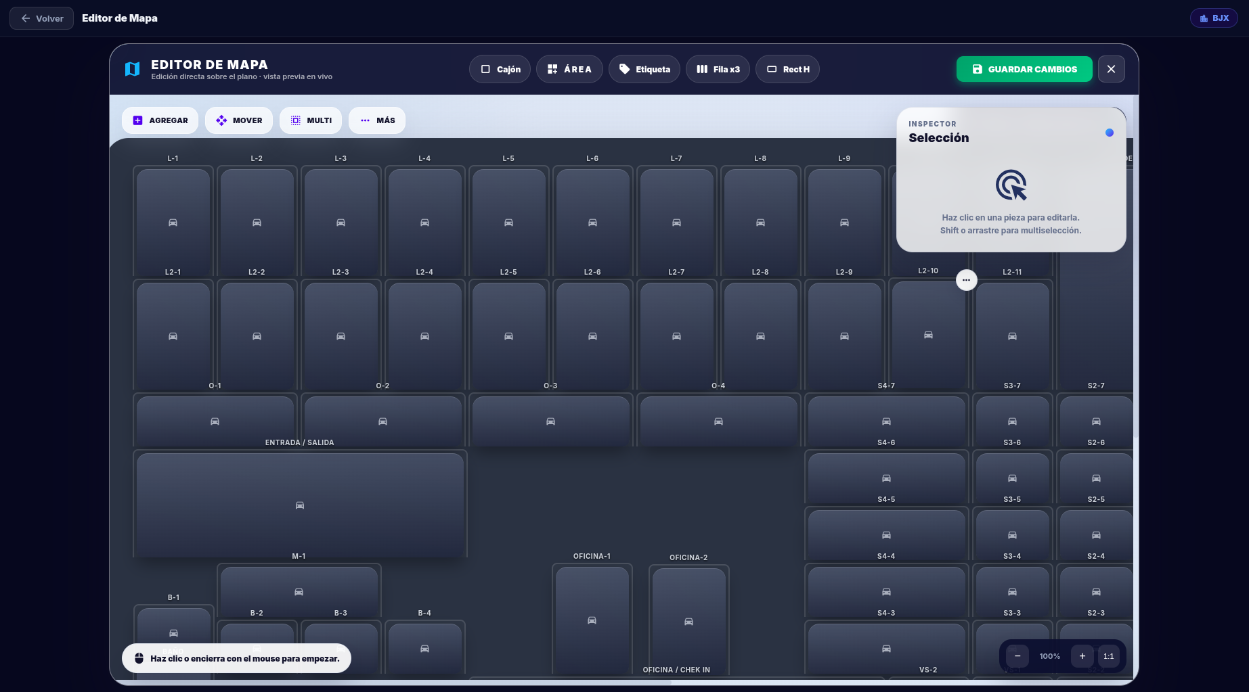The height and width of the screenshot is (692, 1249).
Task: Select spot S3-7 car icon
Action: (1012, 421)
